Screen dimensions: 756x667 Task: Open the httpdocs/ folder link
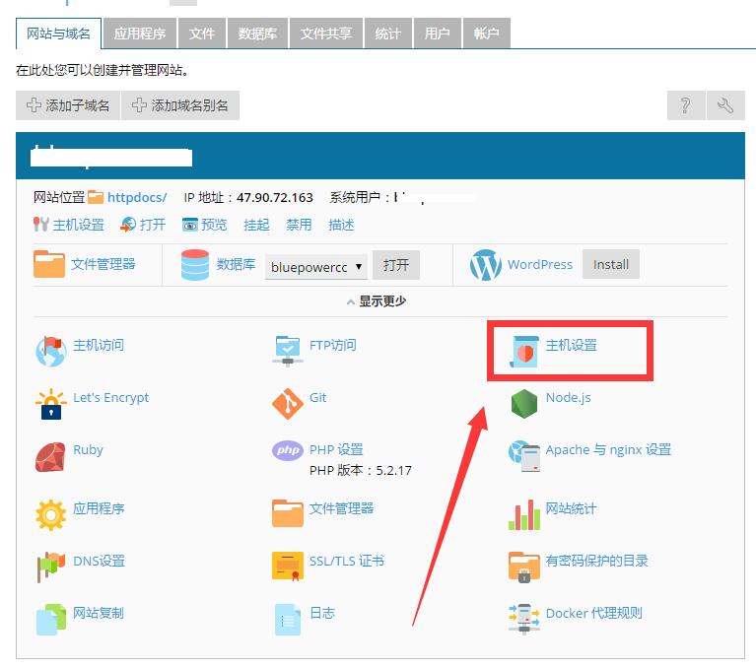click(137, 198)
